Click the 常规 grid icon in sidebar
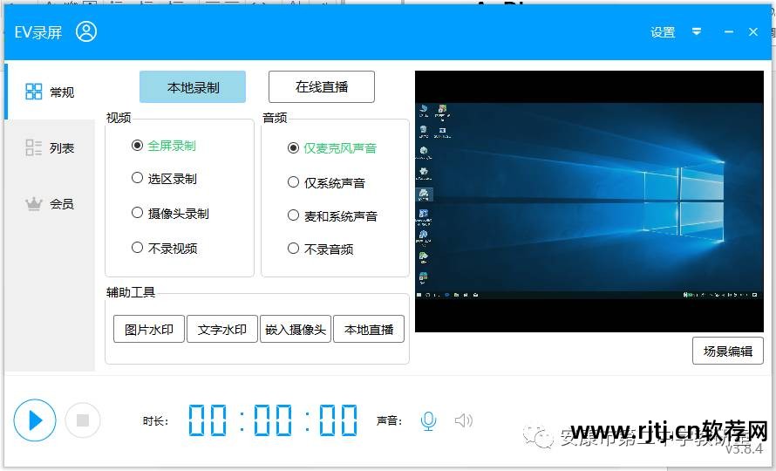The height and width of the screenshot is (471, 776). point(34,92)
